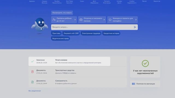
Task: Open the Все уведомления link
Action: click(35, 91)
